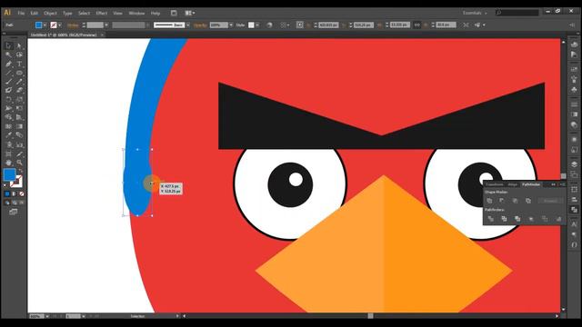Image resolution: width=582 pixels, height=327 pixels.
Task: Select the Blob Brush tool
Action: coord(8,90)
